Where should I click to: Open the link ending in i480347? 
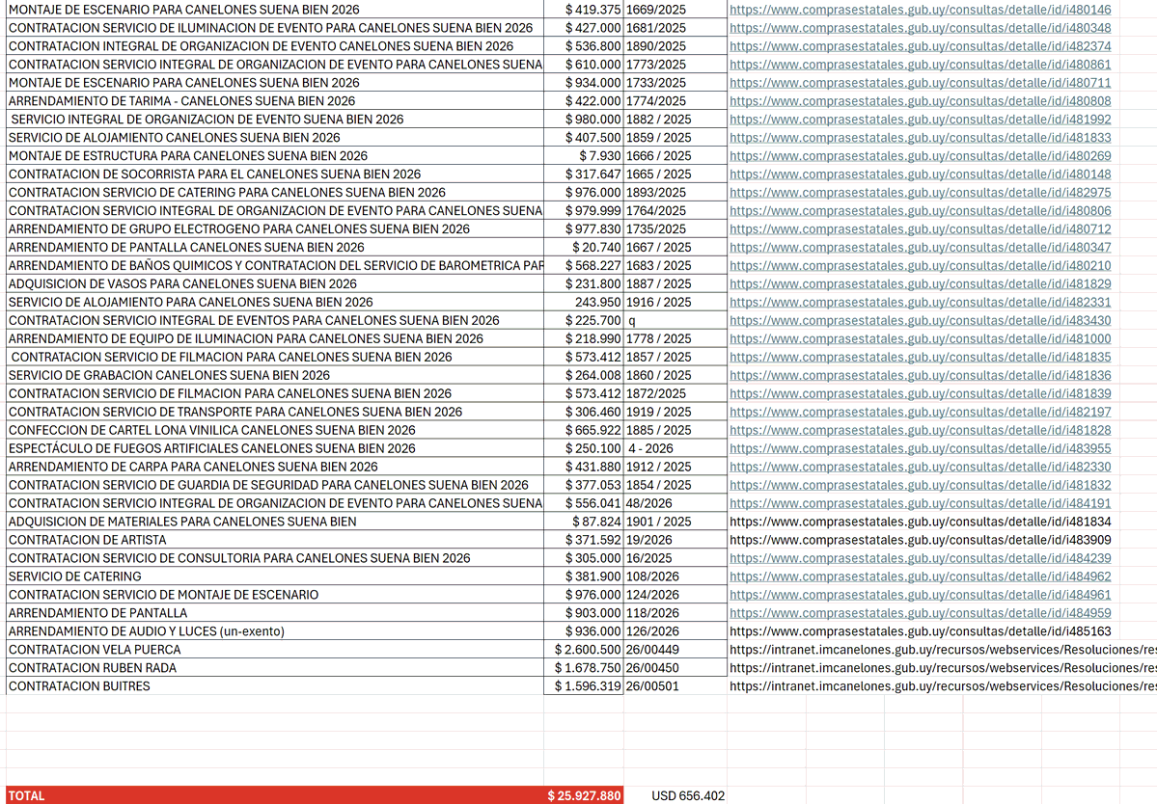(x=921, y=248)
